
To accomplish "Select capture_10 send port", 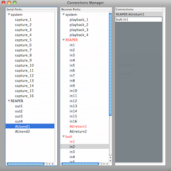I will [x=24, y=65].
